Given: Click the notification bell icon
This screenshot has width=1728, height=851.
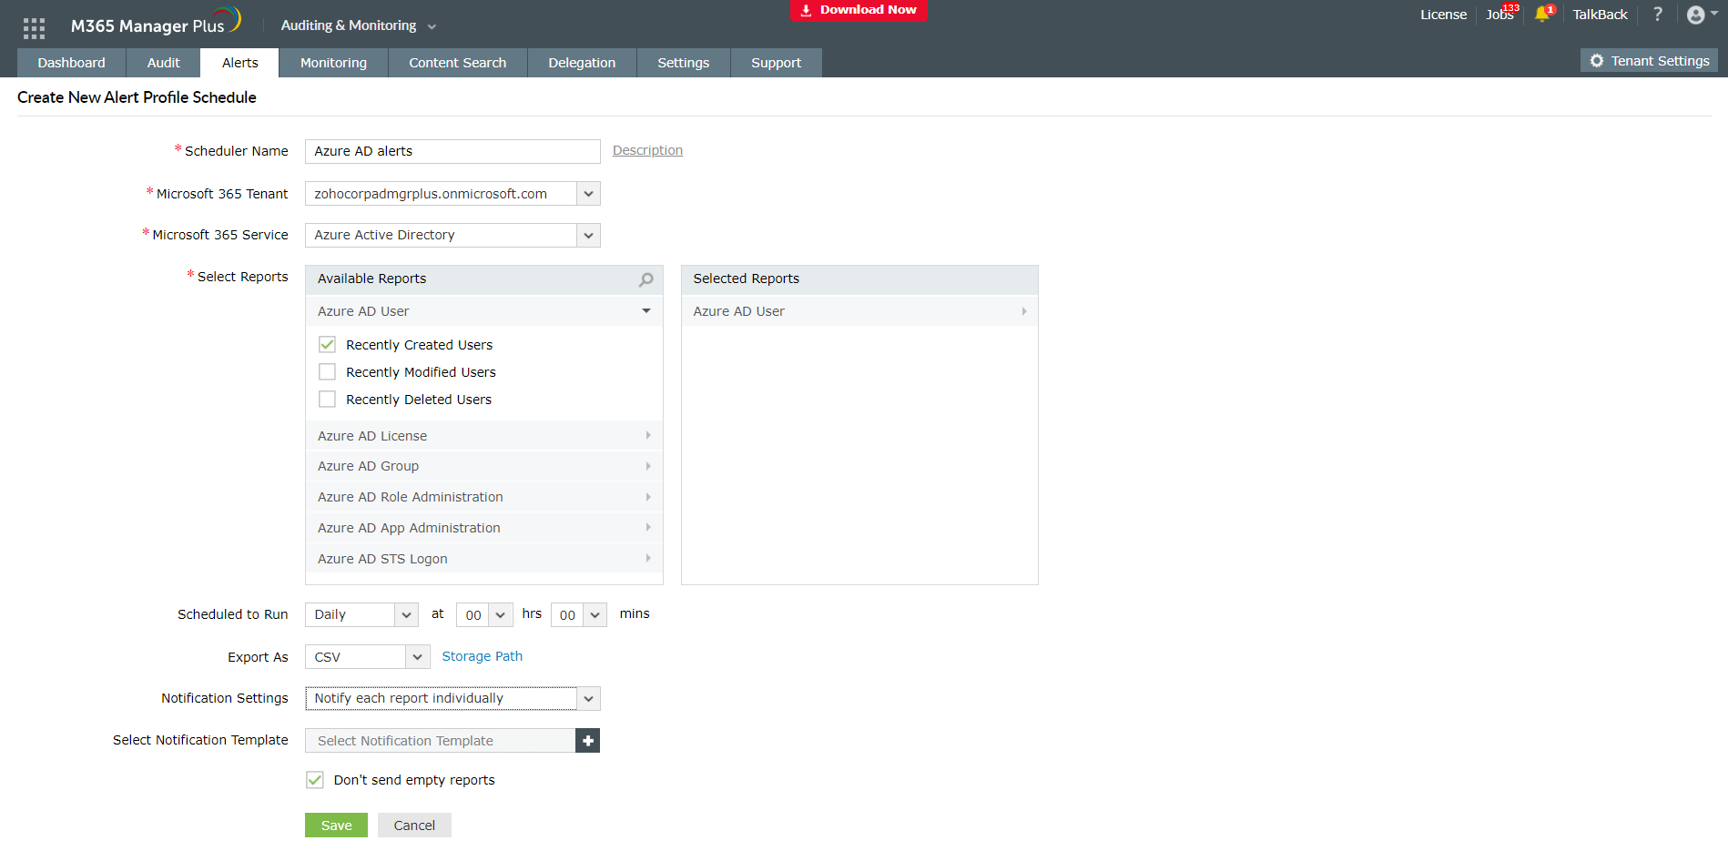Looking at the screenshot, I should [x=1542, y=15].
